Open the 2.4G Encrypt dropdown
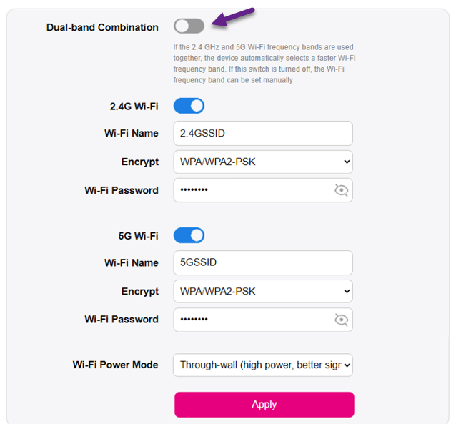456x424 pixels. (x=263, y=162)
